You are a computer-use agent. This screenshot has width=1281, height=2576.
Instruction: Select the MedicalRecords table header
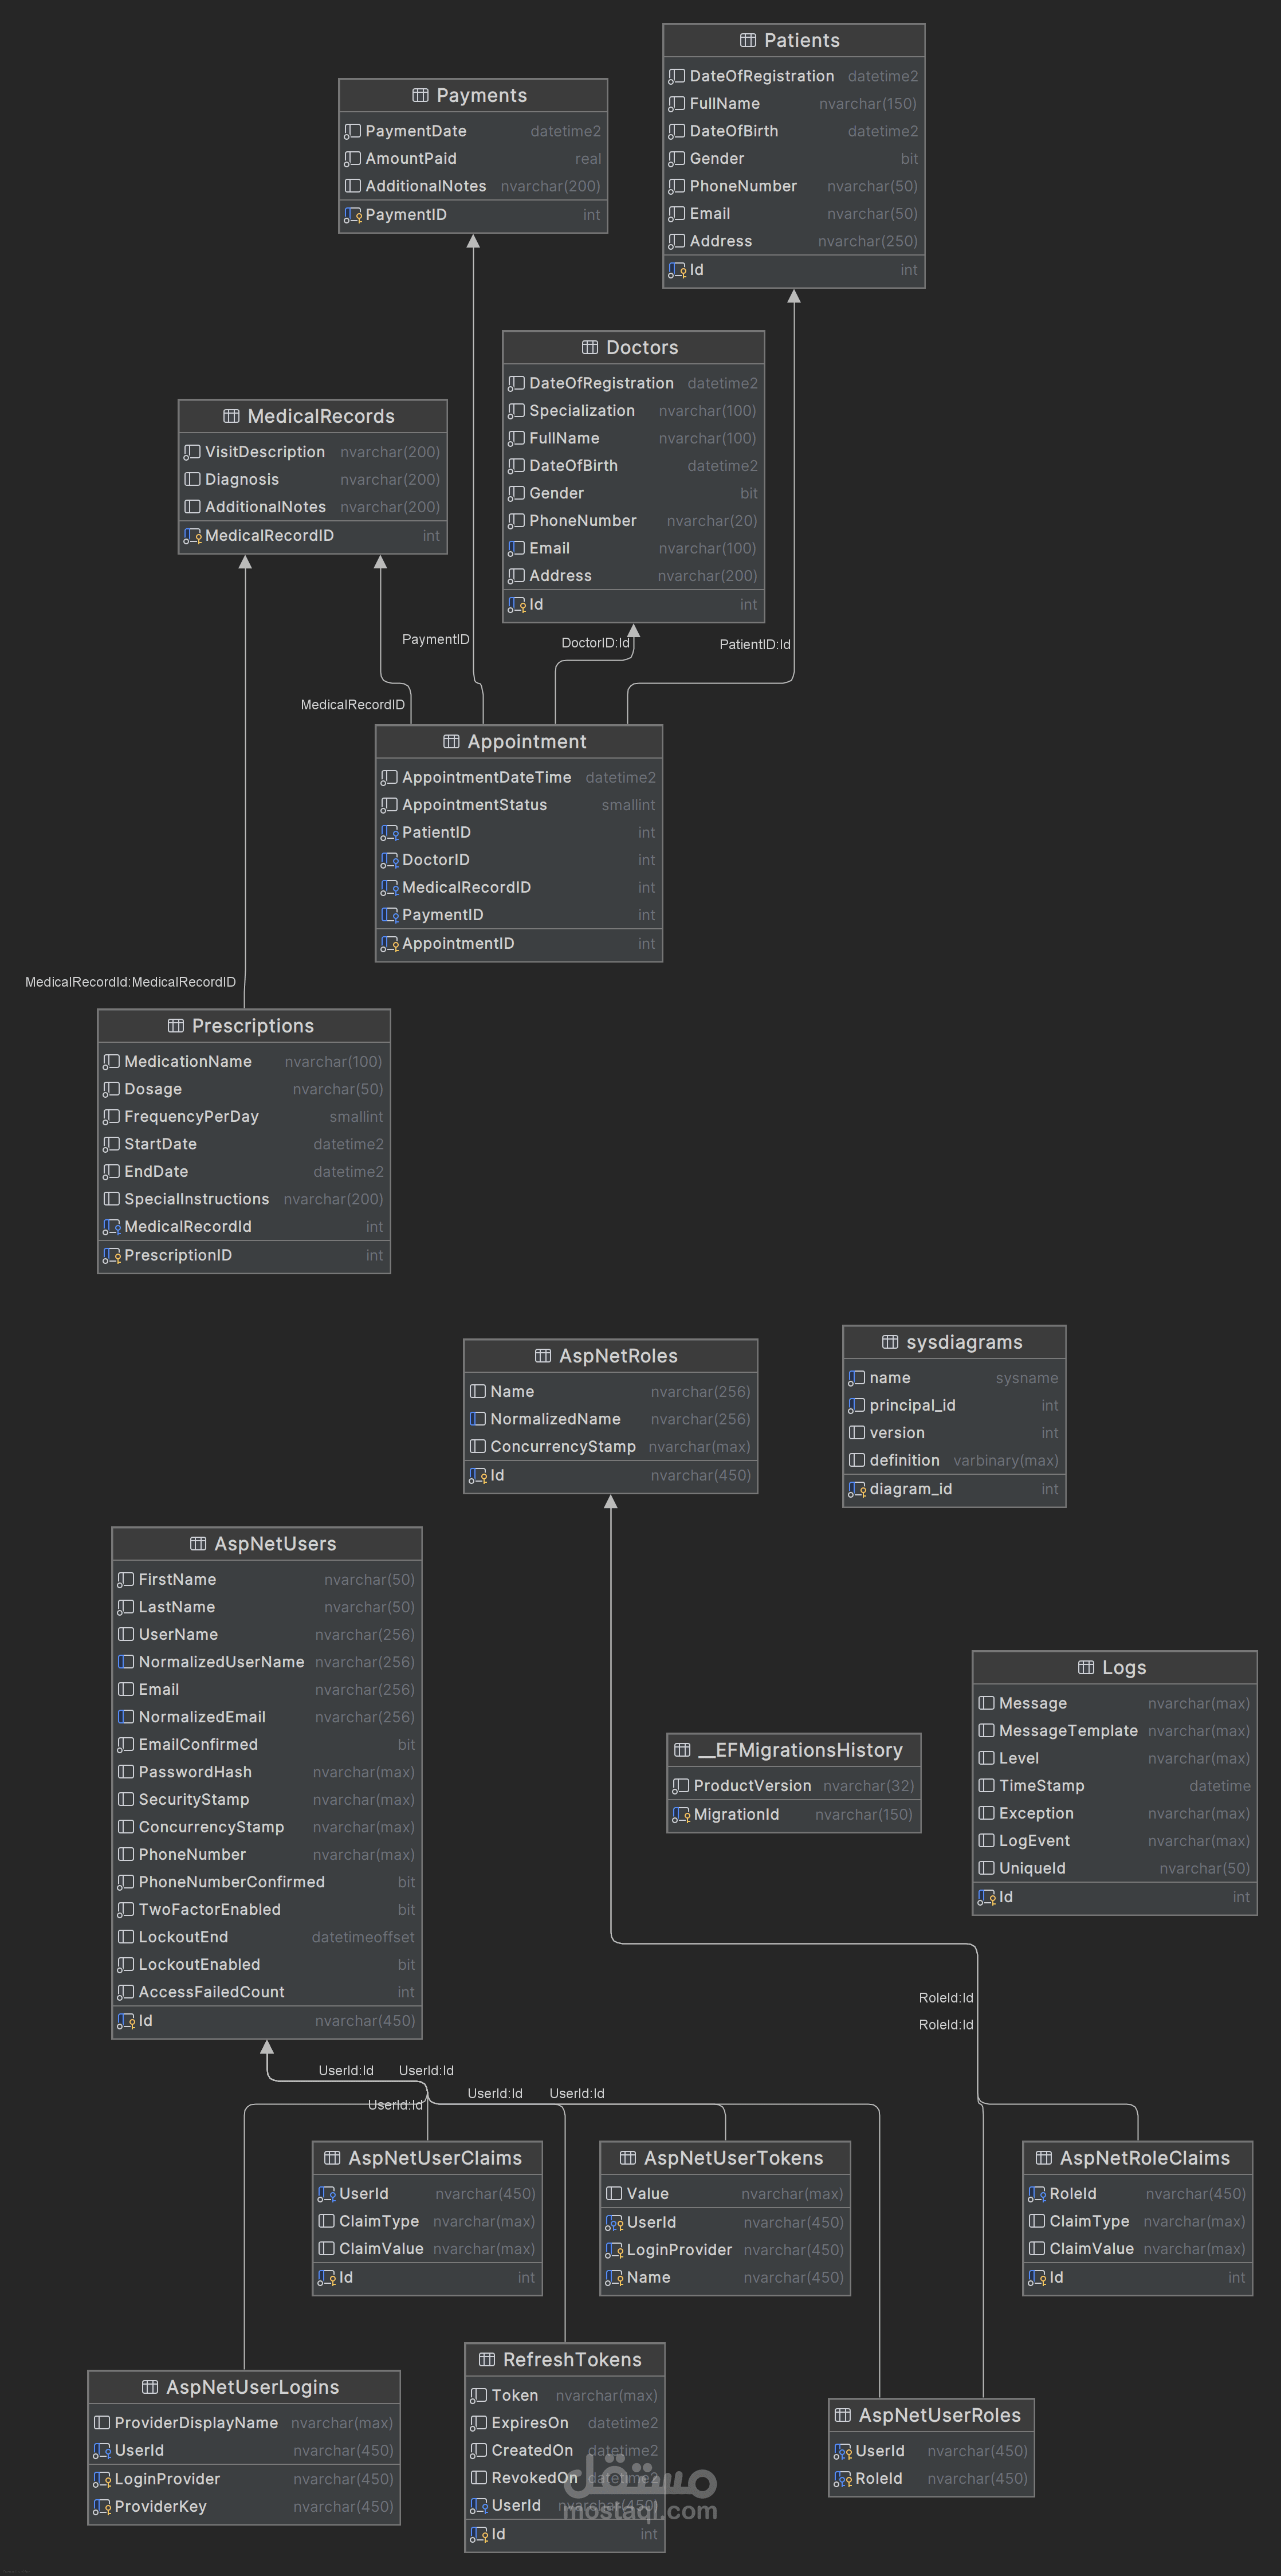point(320,416)
